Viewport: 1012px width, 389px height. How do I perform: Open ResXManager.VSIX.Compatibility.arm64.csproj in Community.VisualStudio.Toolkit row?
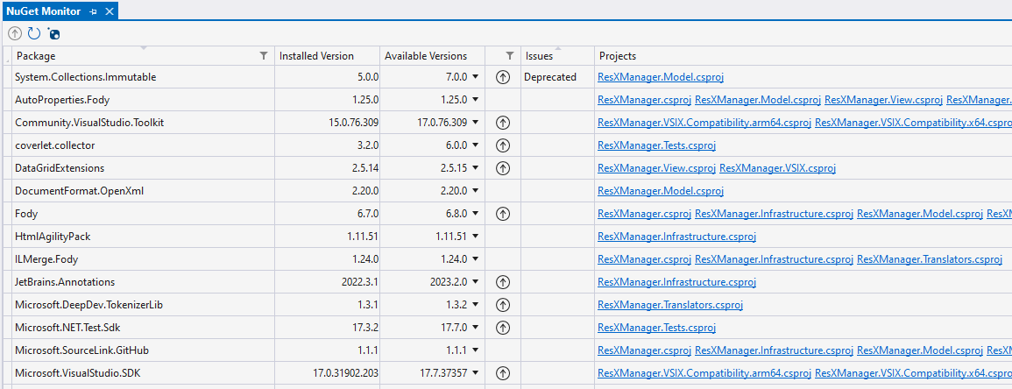click(704, 123)
